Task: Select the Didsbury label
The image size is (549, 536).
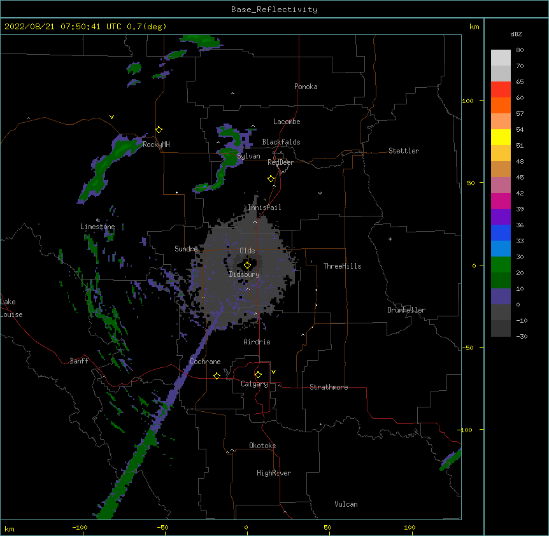Action: (245, 274)
